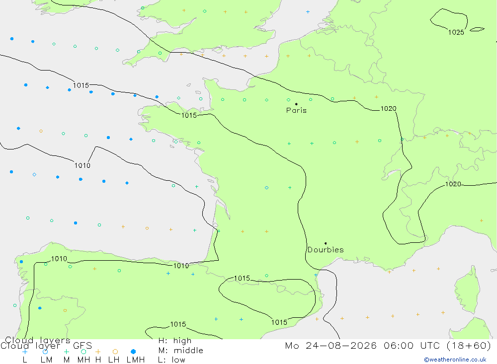Click the 1015 isobar label over the Pyrenees
Screen dimensions: 497x364
pyautogui.click(x=242, y=278)
